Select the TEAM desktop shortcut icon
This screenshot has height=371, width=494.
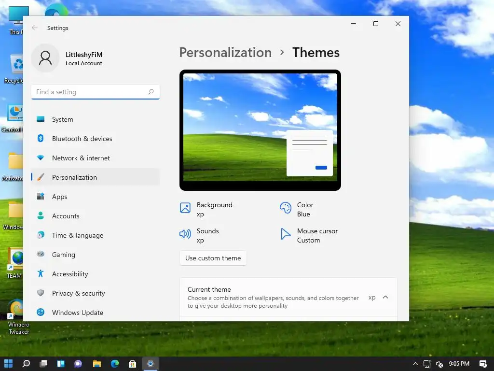tap(15, 263)
